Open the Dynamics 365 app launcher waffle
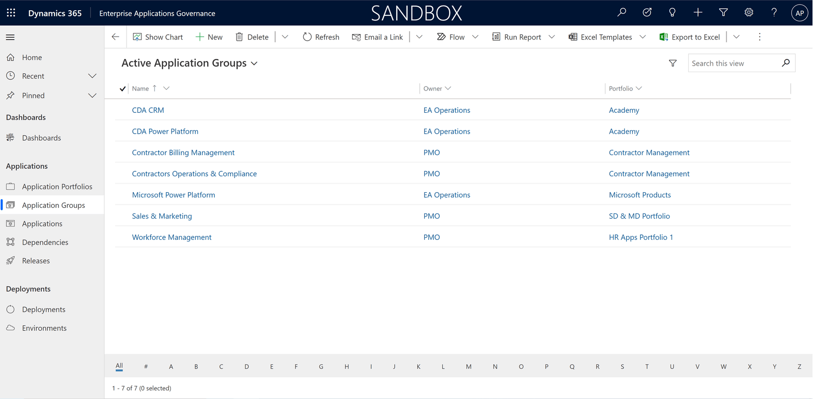 coord(11,13)
